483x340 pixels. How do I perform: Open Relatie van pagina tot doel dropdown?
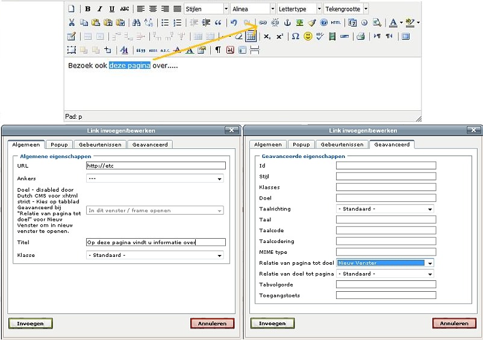point(385,263)
